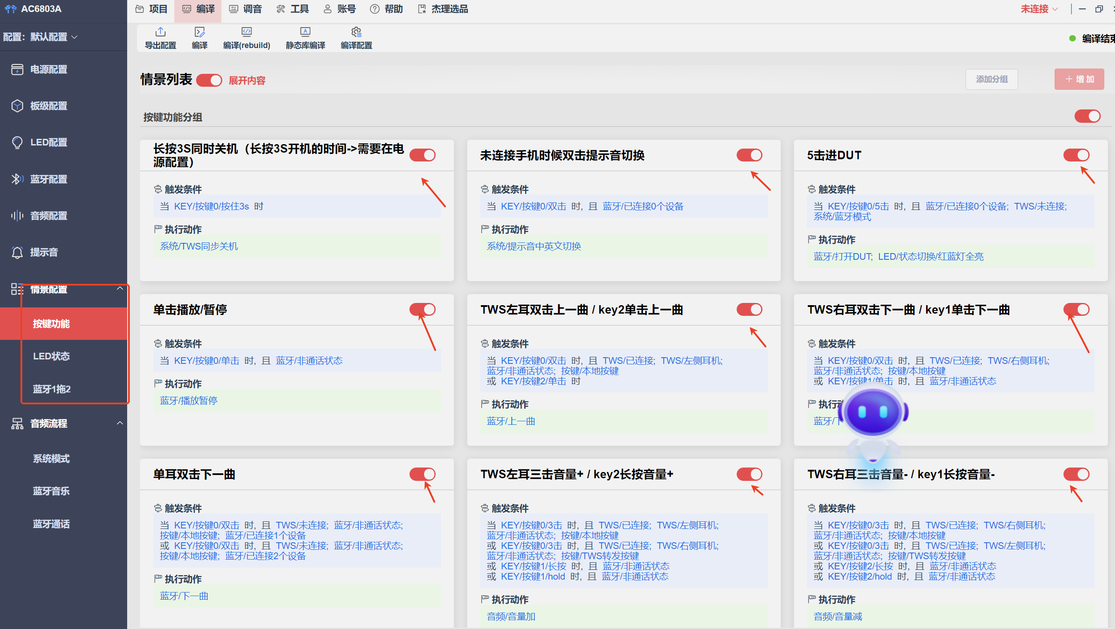Screen dimensions: 1115x629
Task: Toggle the 5击进DUT switch
Action: click(x=1076, y=155)
